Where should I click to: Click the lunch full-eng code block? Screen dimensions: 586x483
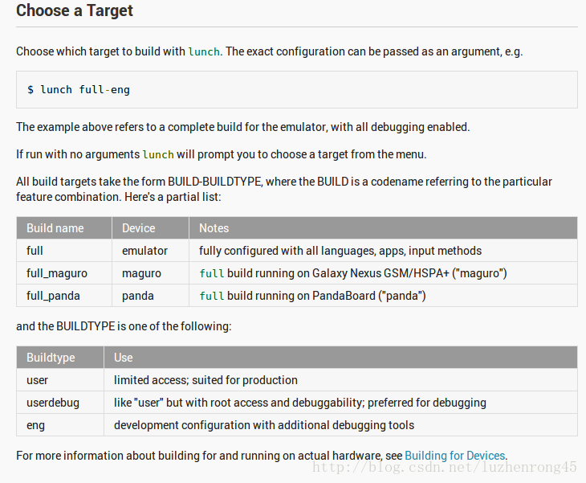tap(297, 90)
